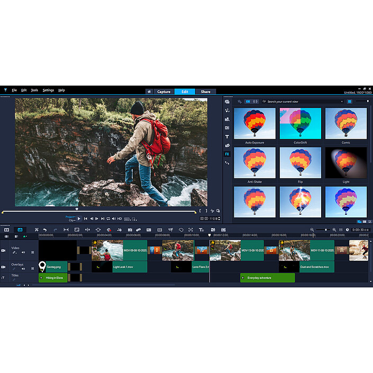The width and height of the screenshot is (373, 373).
Task: Toggle Repeat playback
Action: (x=108, y=219)
